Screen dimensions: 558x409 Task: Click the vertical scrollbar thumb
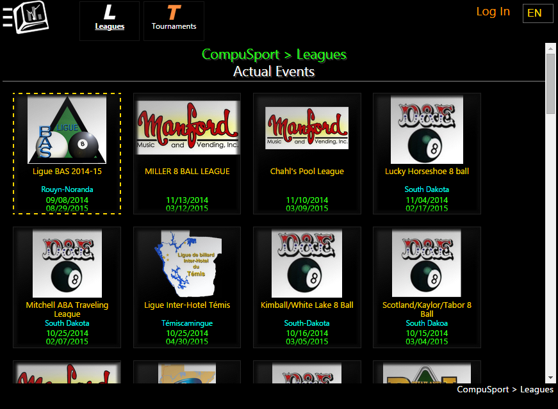click(550, 84)
